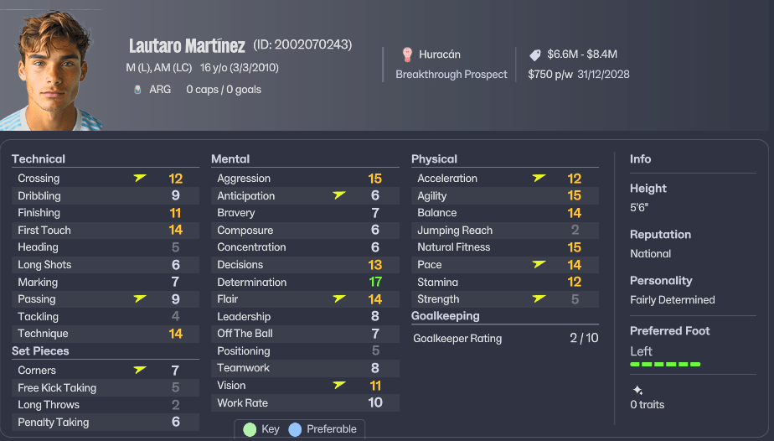Image resolution: width=774 pixels, height=441 pixels.
Task: Click the Argentina flag icon
Action: point(137,90)
